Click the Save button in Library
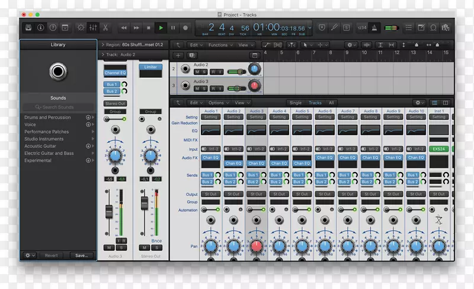This screenshot has width=474, height=289. [81, 255]
